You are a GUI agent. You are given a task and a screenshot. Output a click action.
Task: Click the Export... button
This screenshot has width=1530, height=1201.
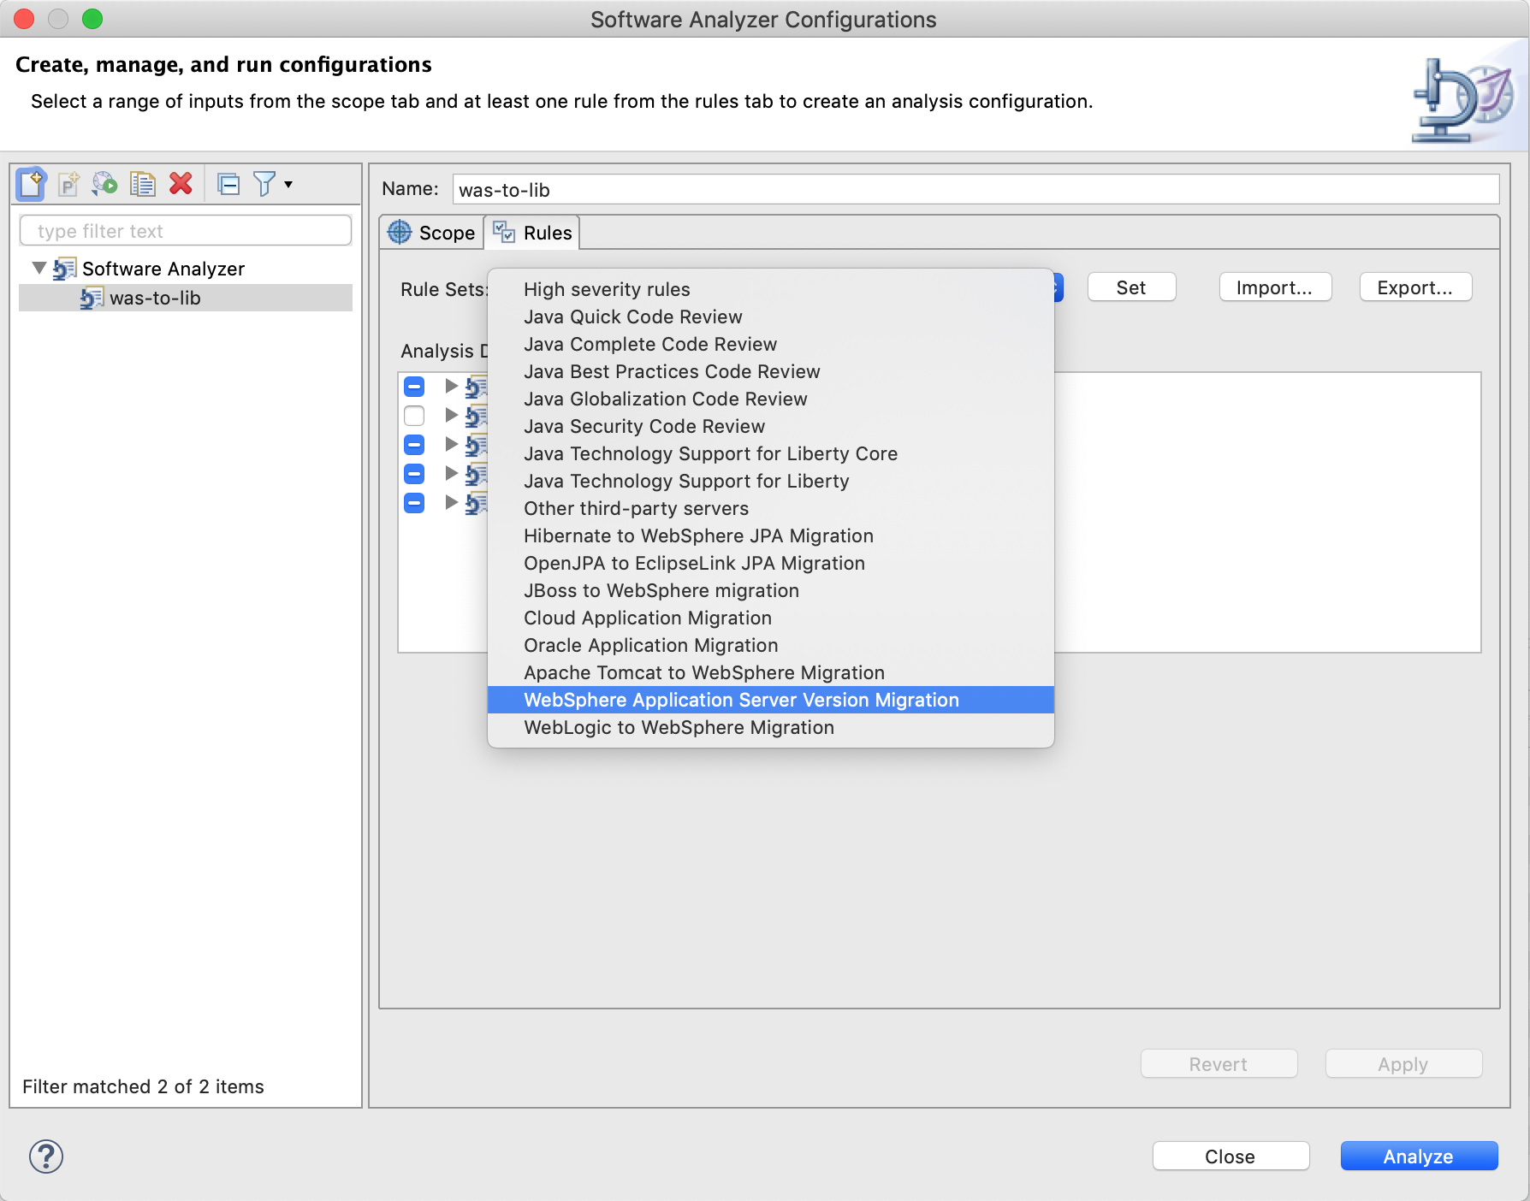1415,288
